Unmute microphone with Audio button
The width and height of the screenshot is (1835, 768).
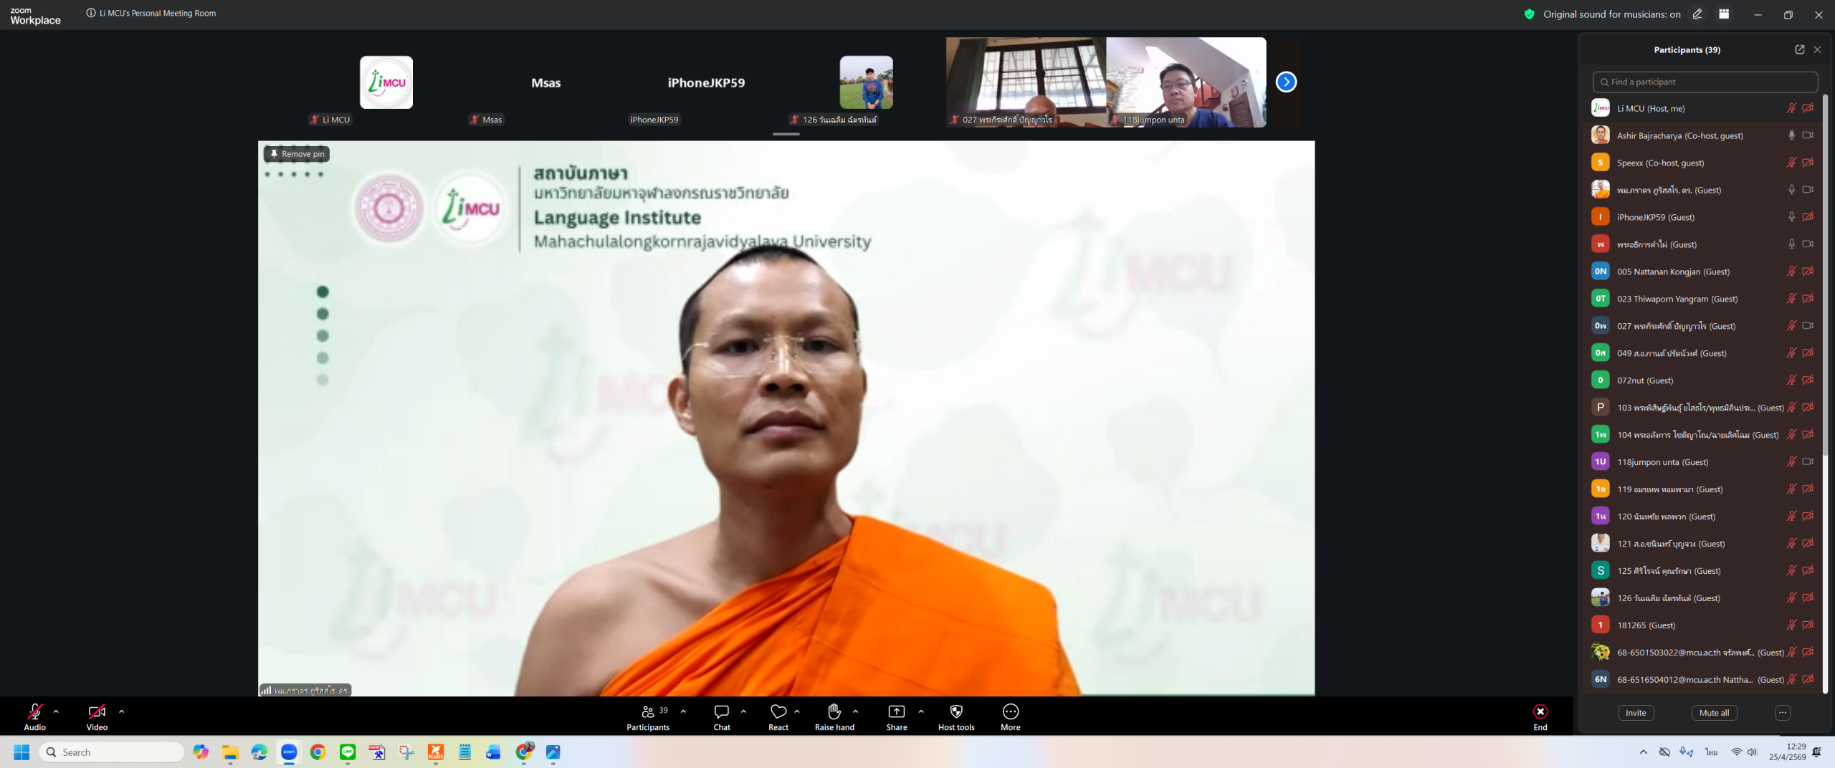click(34, 716)
